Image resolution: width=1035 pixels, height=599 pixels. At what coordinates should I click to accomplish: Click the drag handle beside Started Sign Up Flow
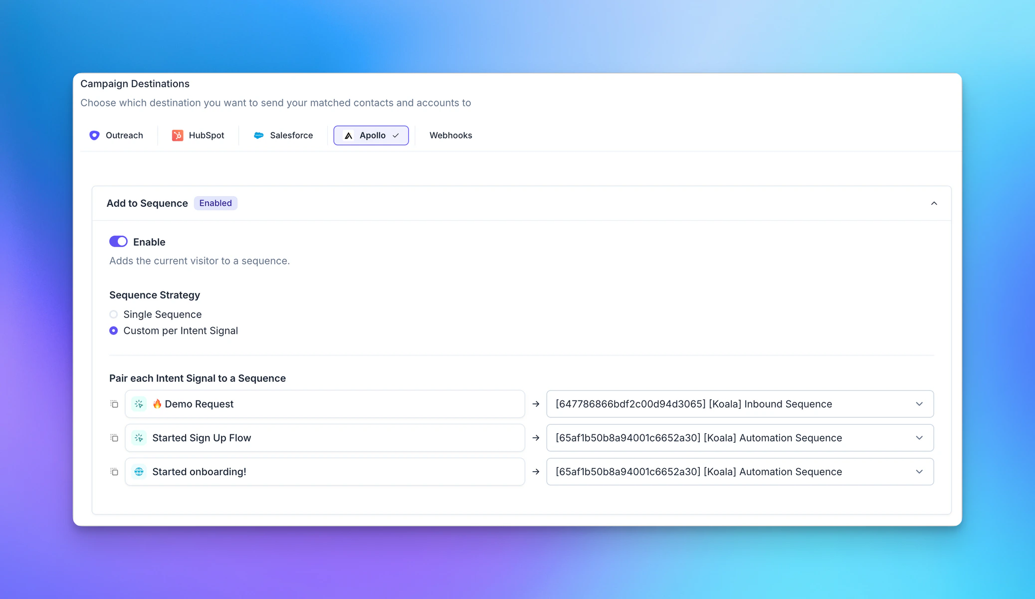click(x=114, y=438)
